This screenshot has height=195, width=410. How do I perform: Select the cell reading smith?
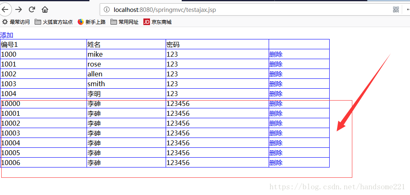(x=126, y=84)
